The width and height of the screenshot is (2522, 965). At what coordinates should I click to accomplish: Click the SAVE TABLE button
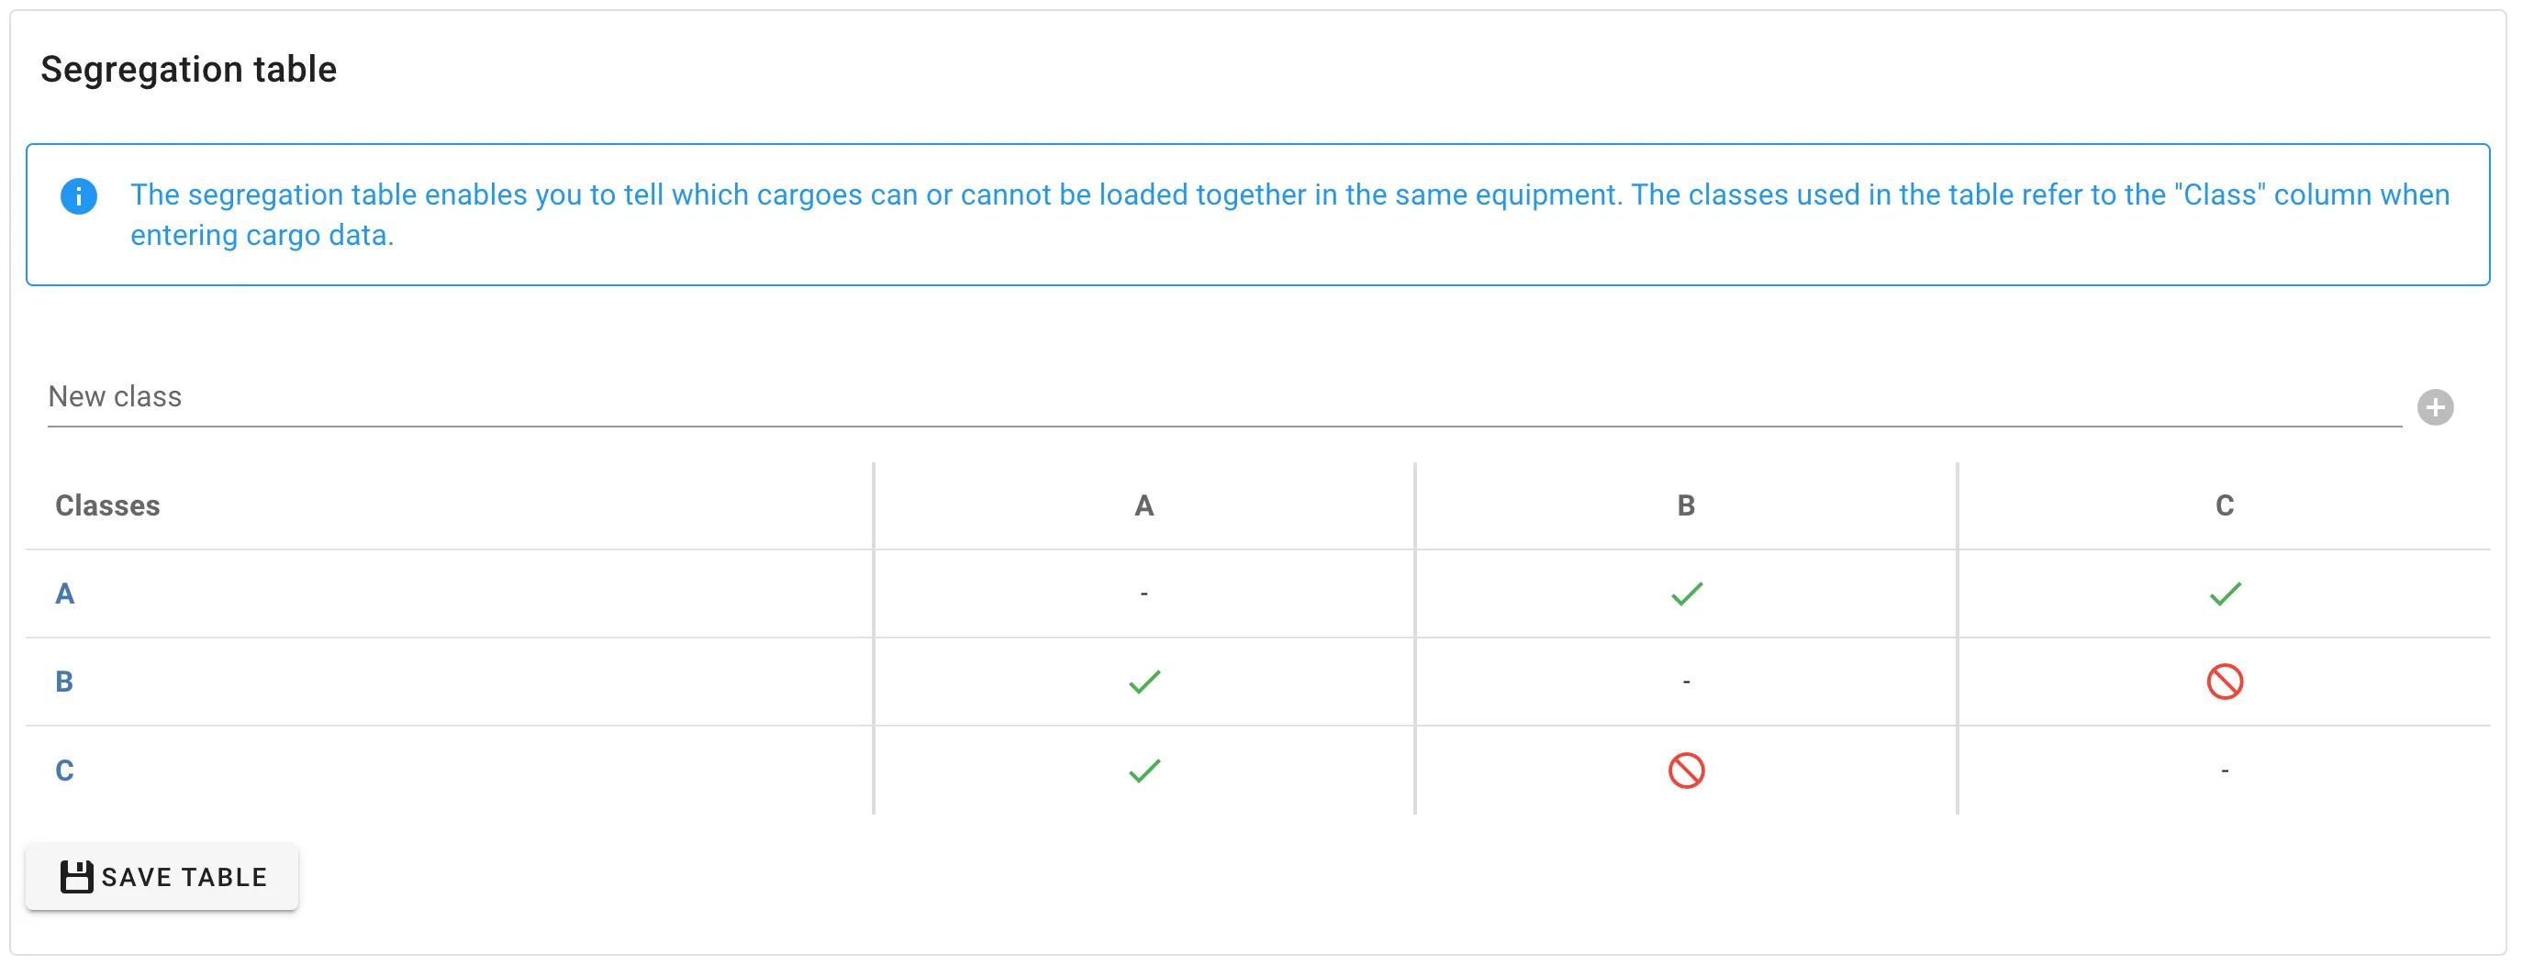pyautogui.click(x=162, y=876)
